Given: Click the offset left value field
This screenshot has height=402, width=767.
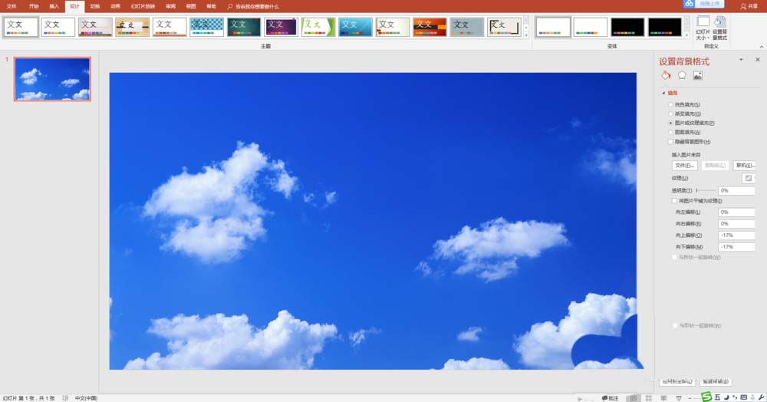Looking at the screenshot, I should (736, 213).
